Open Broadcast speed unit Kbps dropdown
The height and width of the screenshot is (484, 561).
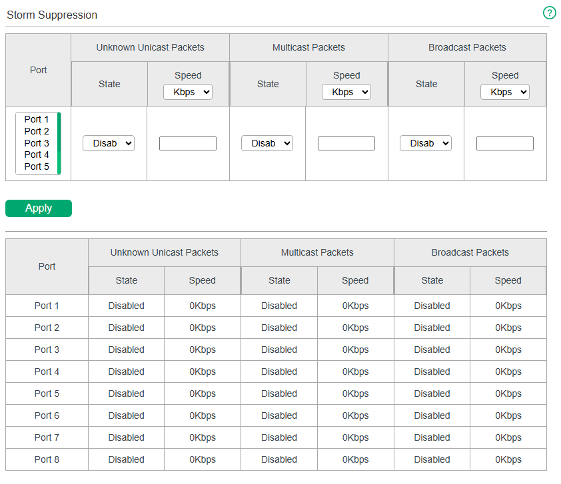pyautogui.click(x=505, y=92)
